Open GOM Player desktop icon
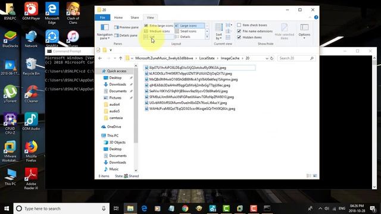Image resolution: width=381 pixels, height=214 pixels. click(x=31, y=11)
